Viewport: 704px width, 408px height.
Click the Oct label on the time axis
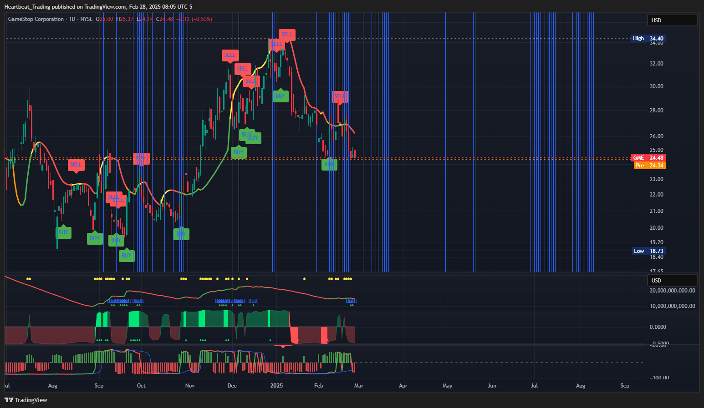point(141,386)
